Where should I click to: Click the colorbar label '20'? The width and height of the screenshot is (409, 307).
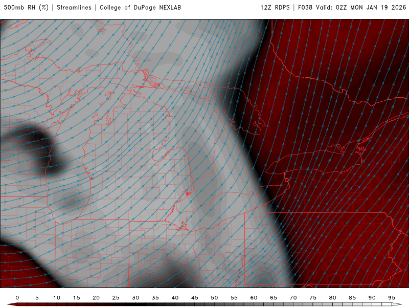[96, 298]
